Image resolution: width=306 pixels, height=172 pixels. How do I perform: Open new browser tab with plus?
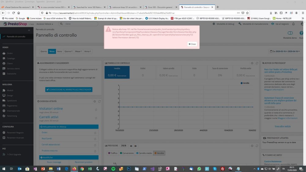pyautogui.click(x=218, y=7)
